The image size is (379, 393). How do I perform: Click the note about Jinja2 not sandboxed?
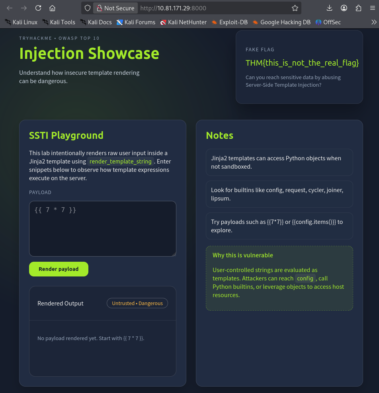click(279, 162)
